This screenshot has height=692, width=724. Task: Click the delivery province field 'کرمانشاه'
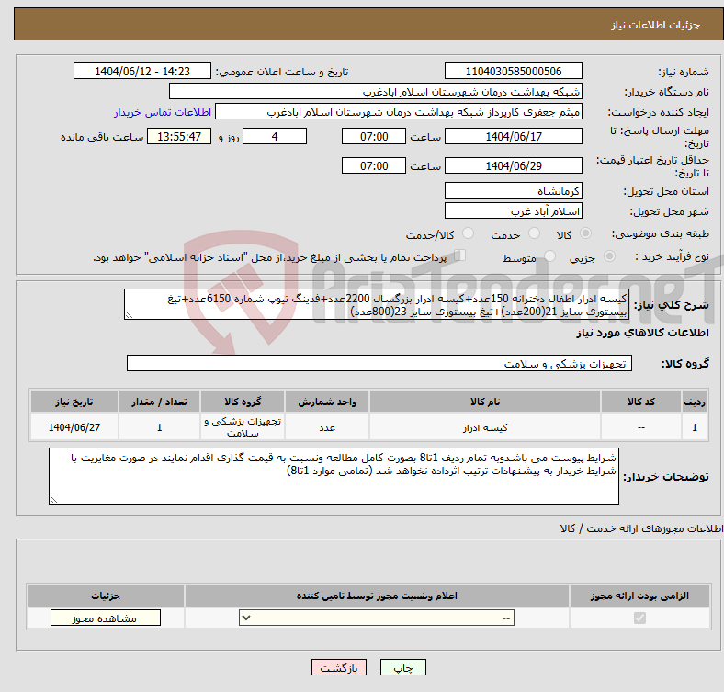[513, 190]
